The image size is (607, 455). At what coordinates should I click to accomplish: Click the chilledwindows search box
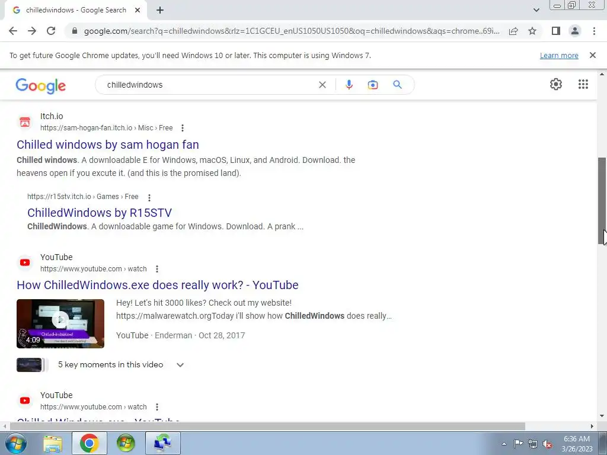(209, 85)
